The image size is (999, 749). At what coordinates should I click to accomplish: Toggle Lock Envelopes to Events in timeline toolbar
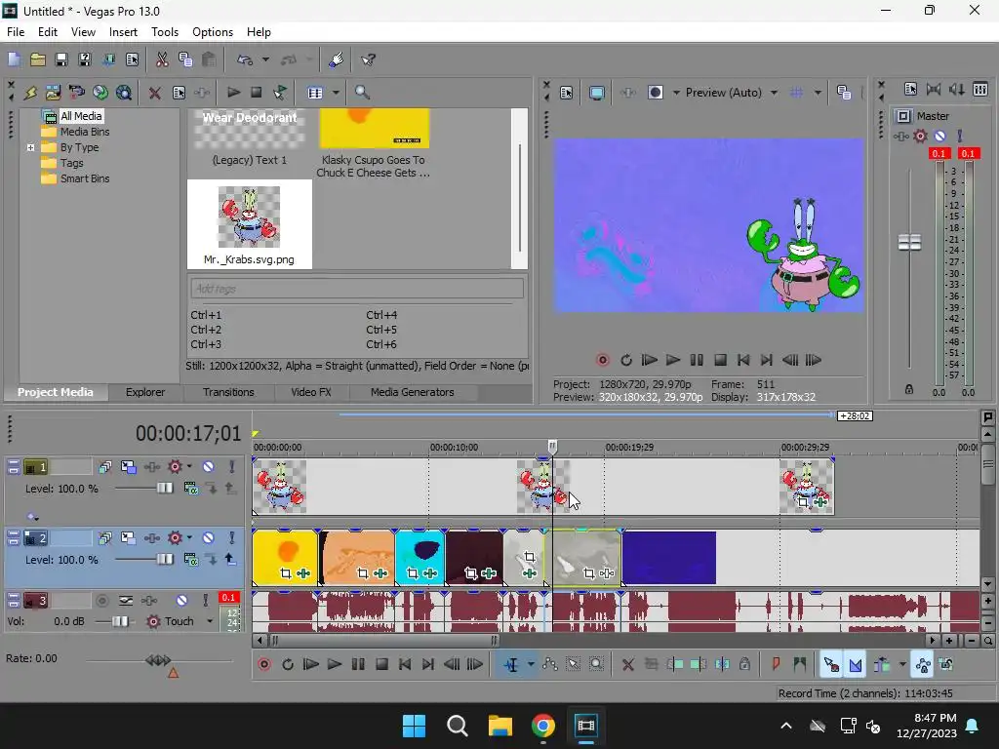click(923, 665)
